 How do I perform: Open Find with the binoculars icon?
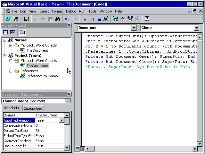click(58, 19)
